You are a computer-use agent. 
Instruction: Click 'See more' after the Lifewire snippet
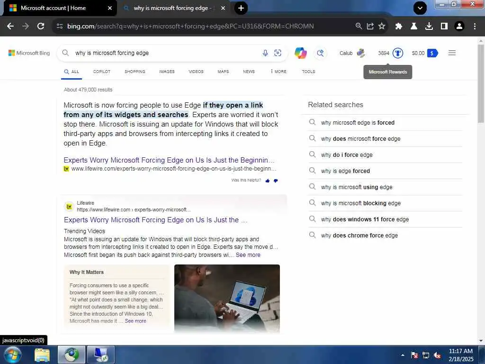click(248, 255)
